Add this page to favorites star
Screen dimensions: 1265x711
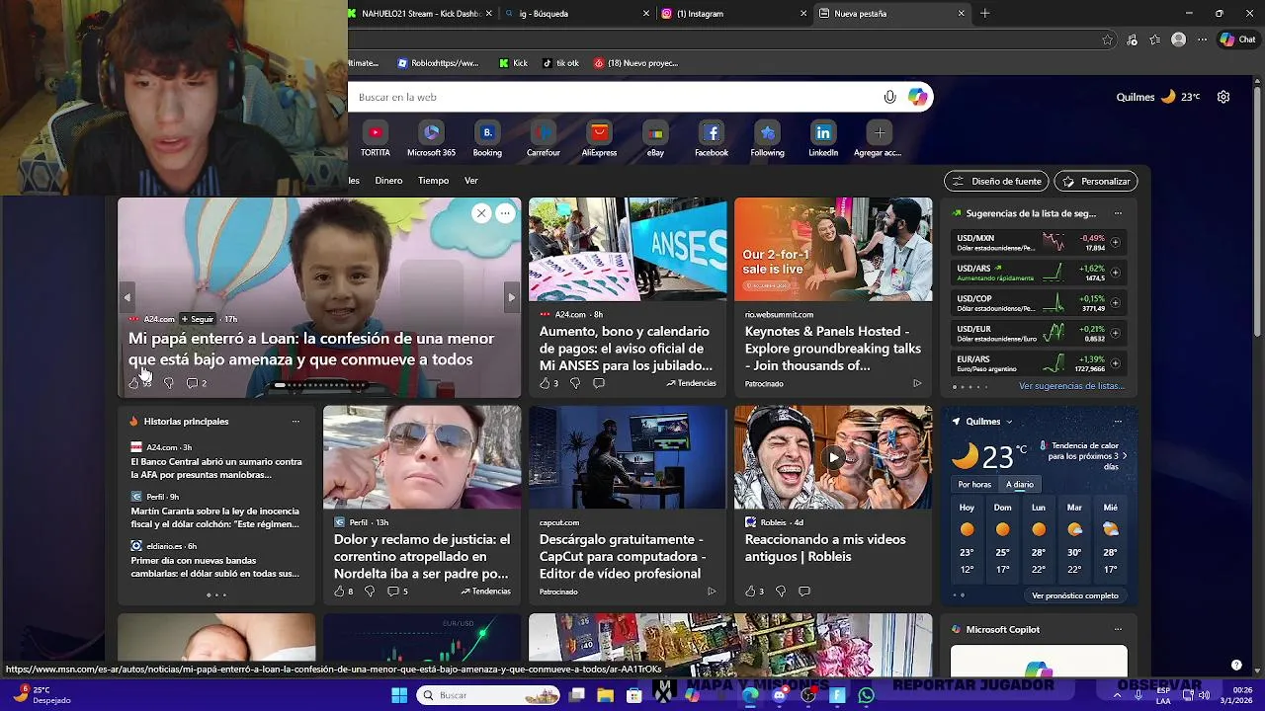click(x=1108, y=39)
